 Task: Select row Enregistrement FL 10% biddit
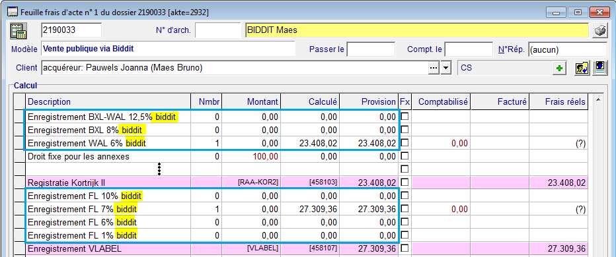(301, 196)
